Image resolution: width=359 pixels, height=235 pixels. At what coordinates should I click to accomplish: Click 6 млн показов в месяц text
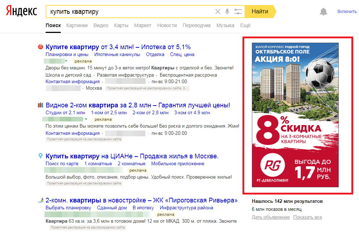click(x=276, y=209)
